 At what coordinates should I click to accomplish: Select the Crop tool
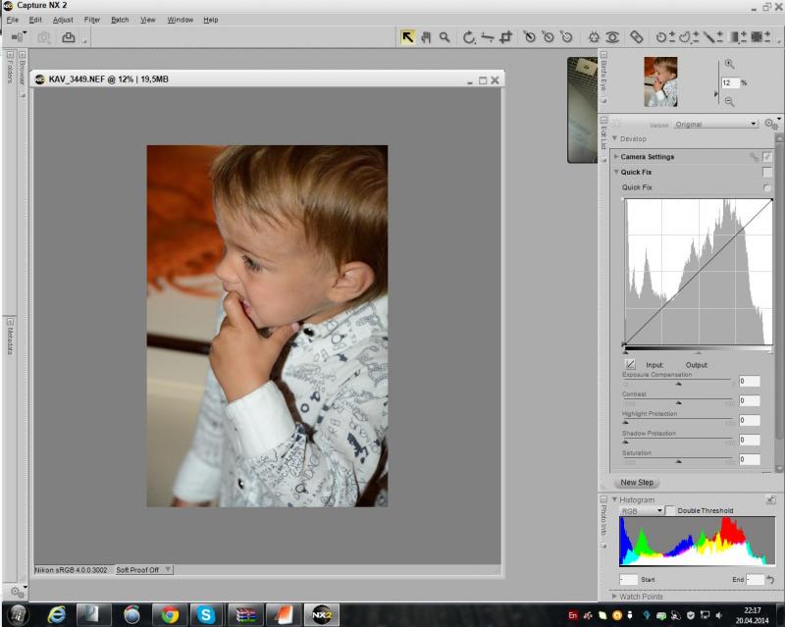[506, 37]
